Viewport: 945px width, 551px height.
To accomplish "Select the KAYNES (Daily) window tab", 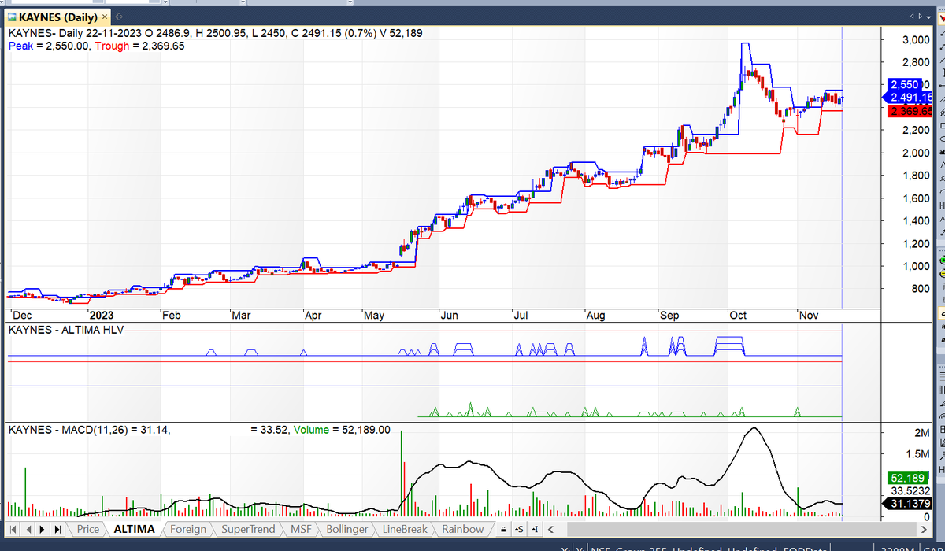I will coord(57,17).
